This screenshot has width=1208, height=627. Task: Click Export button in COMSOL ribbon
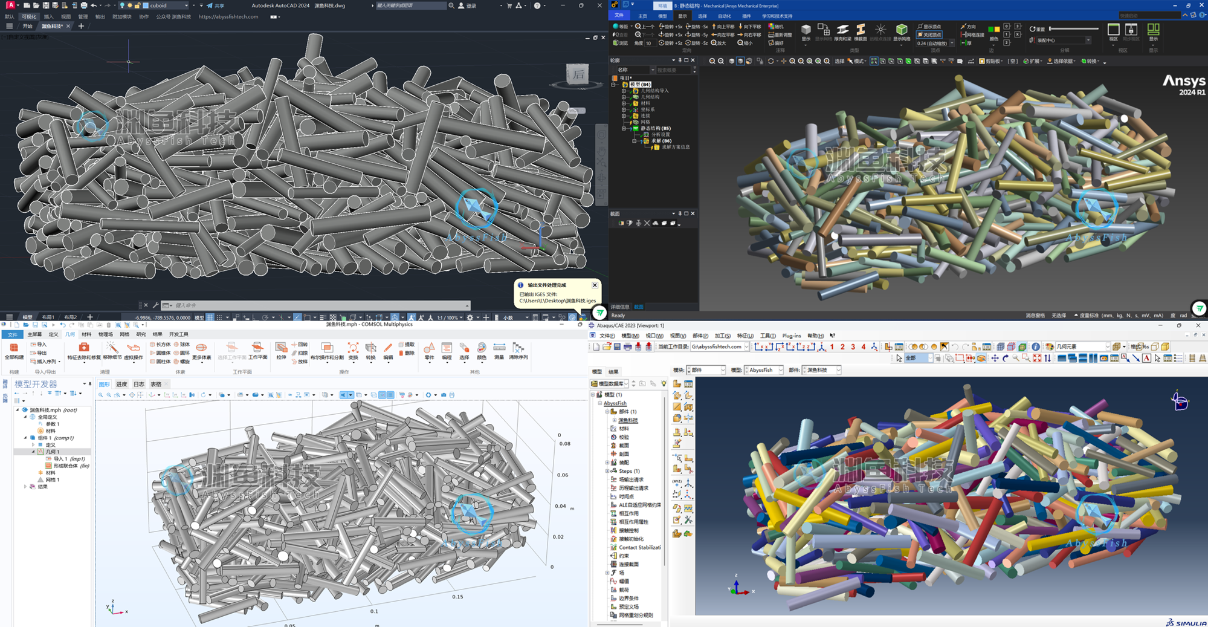(x=39, y=353)
